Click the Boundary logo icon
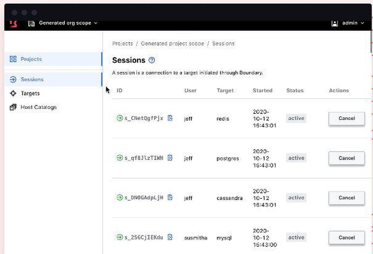The height and width of the screenshot is (254, 373). coord(13,23)
